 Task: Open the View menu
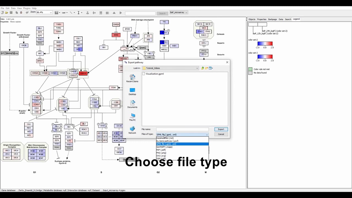tap(20, 8)
